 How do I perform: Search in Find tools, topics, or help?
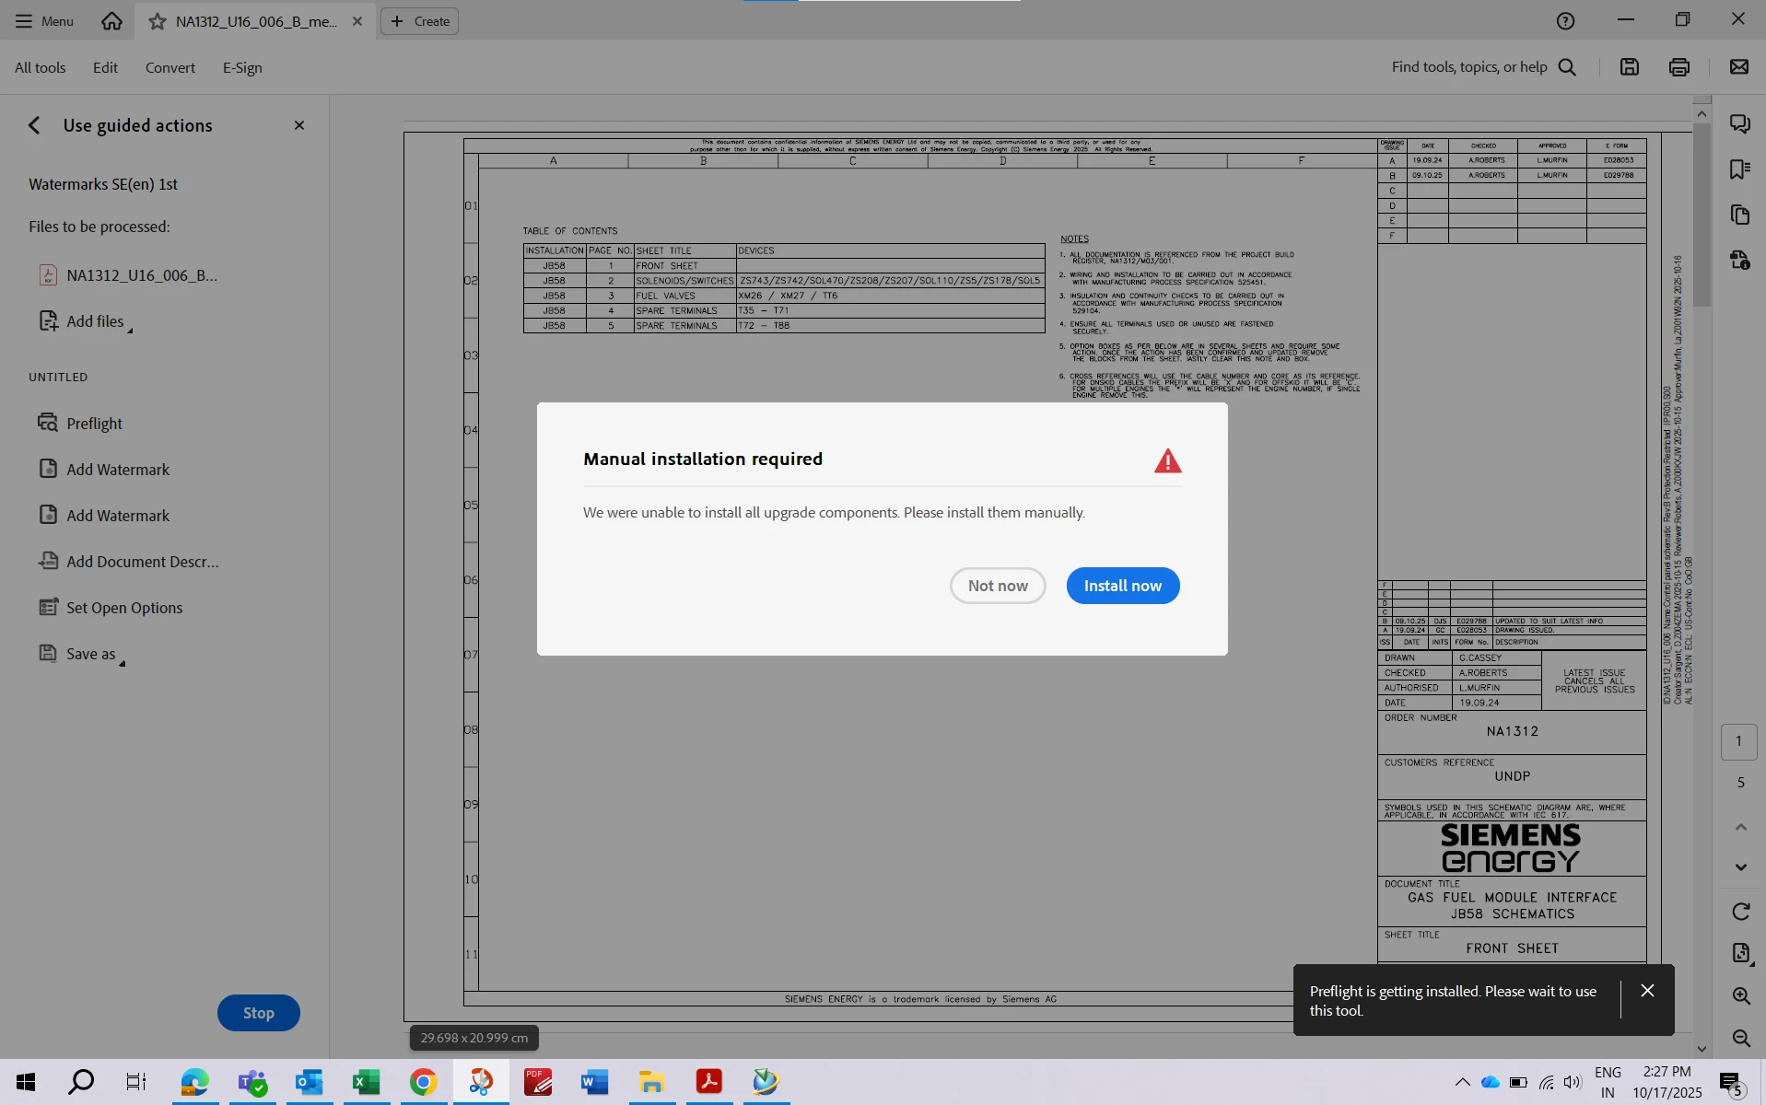[x=1484, y=66]
